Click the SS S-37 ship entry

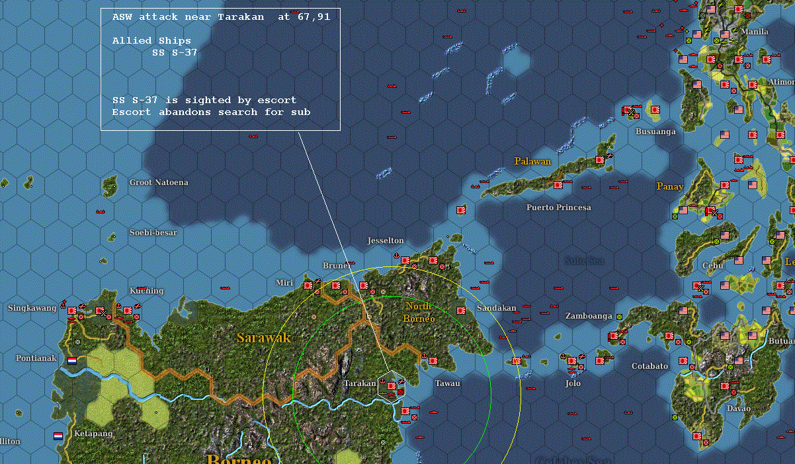click(175, 52)
